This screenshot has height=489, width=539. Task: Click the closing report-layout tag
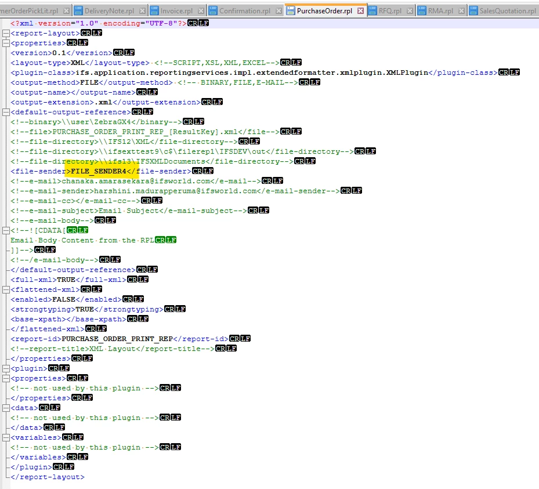tap(48, 477)
